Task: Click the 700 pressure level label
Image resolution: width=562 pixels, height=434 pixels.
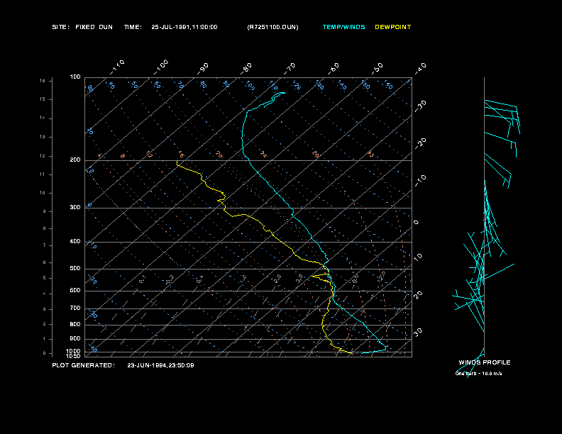Action: [75, 308]
